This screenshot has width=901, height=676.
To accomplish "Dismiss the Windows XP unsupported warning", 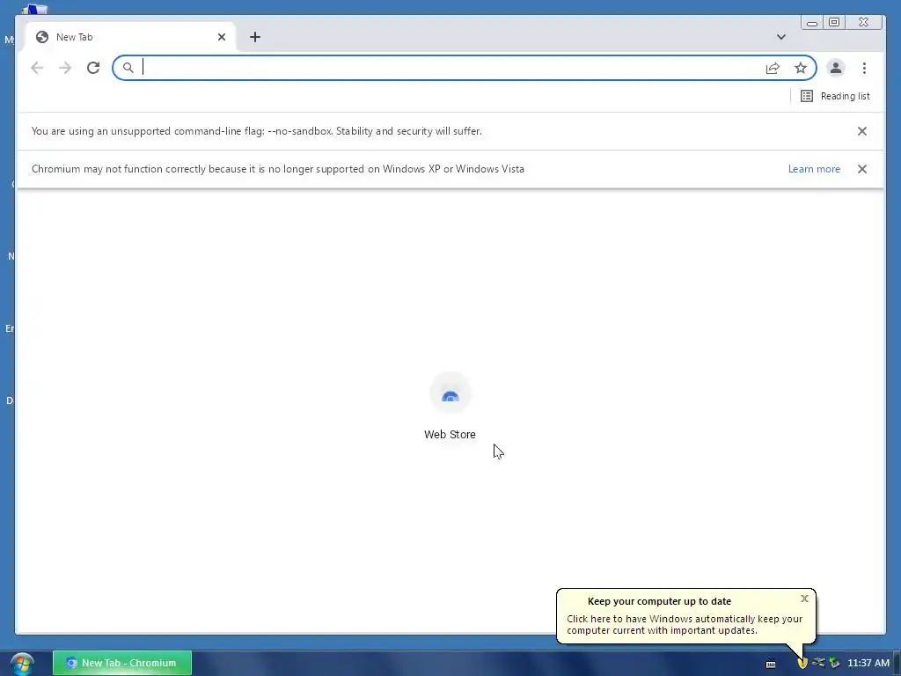I will coord(862,169).
